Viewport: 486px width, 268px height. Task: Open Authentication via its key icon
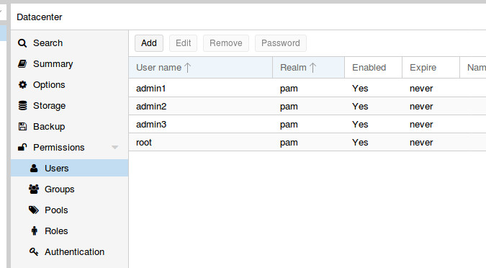click(34, 251)
